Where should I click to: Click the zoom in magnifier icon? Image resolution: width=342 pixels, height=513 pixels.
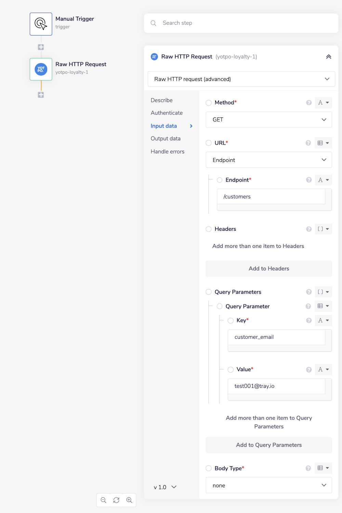click(x=129, y=500)
